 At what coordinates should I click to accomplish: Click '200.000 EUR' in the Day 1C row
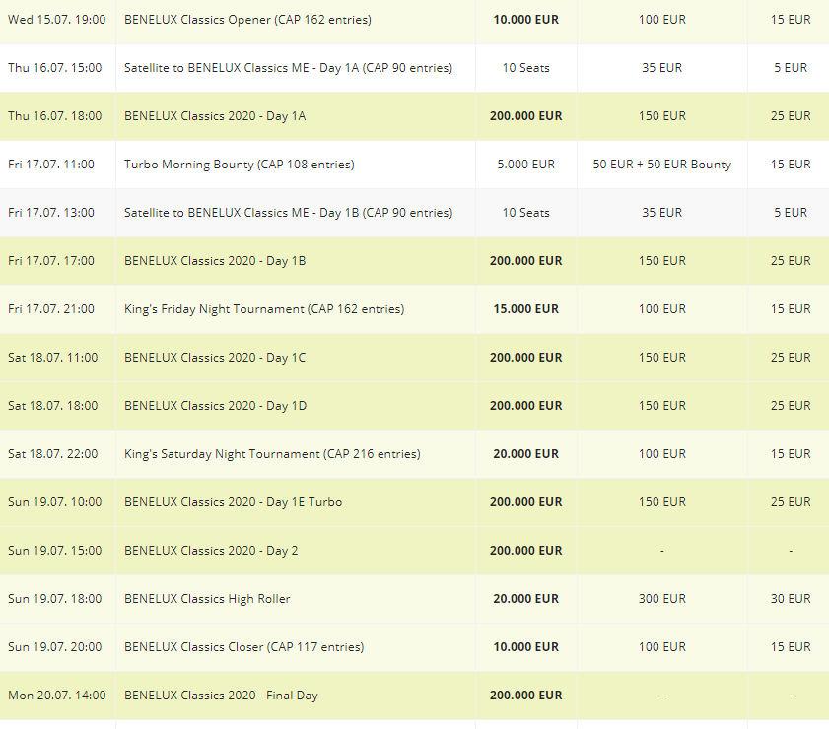point(525,357)
